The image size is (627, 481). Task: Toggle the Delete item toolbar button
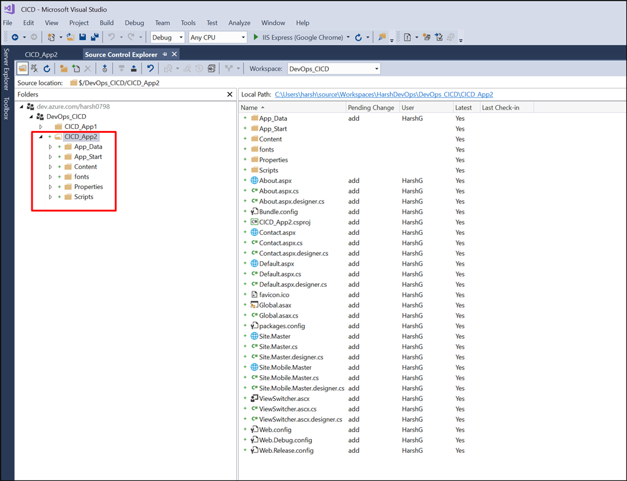87,68
